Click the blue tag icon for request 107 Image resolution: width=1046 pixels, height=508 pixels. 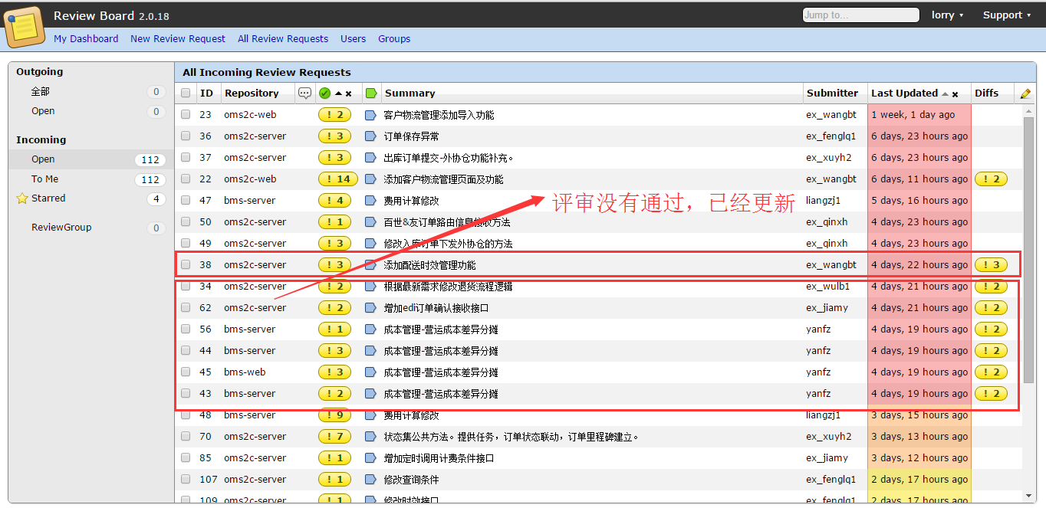371,480
